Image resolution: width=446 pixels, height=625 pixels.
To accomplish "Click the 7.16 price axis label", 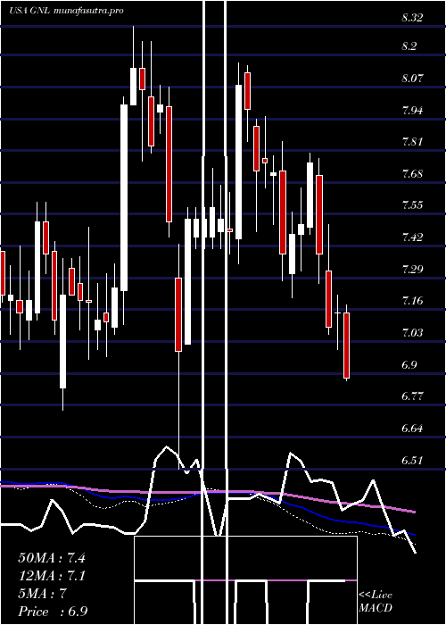I will point(412,301).
